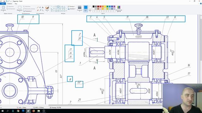This screenshot has width=202, height=113.
Task: Activate the Цвет 2 background color button
Action: point(90,8)
